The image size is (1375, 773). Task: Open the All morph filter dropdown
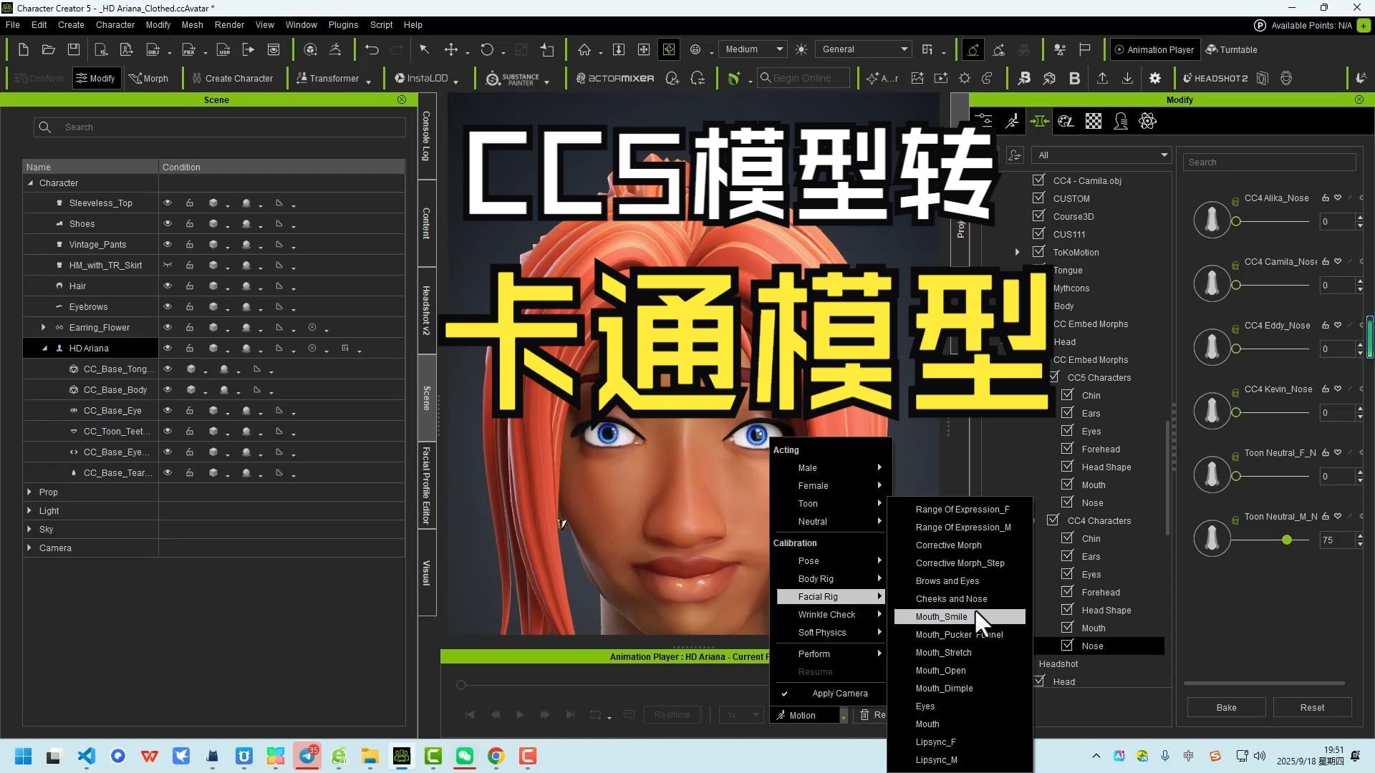1102,155
